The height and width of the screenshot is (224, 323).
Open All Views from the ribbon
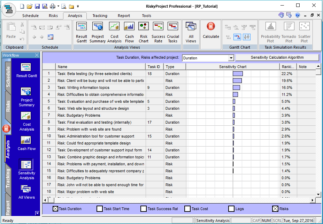pos(191,31)
